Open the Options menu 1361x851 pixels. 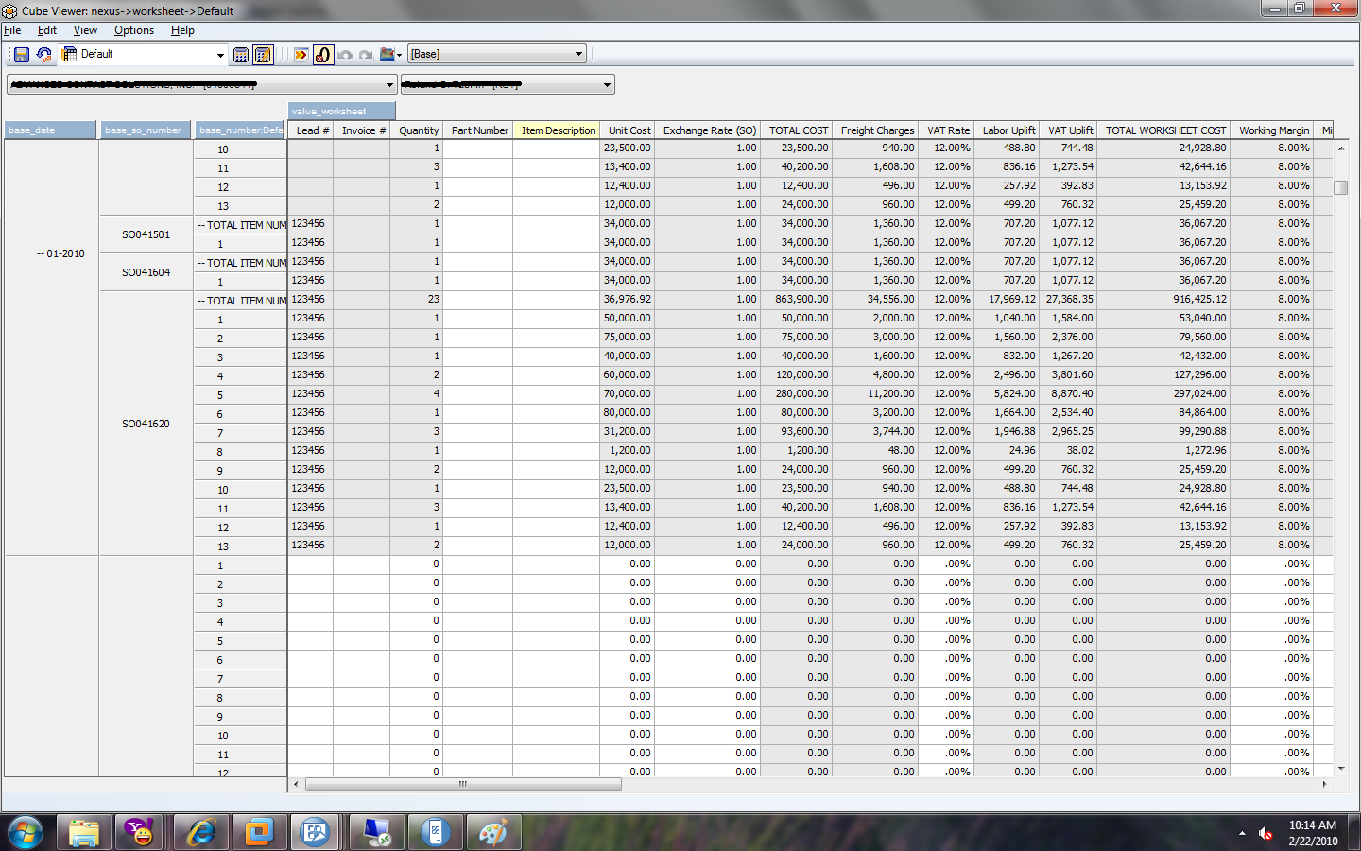coord(134,30)
